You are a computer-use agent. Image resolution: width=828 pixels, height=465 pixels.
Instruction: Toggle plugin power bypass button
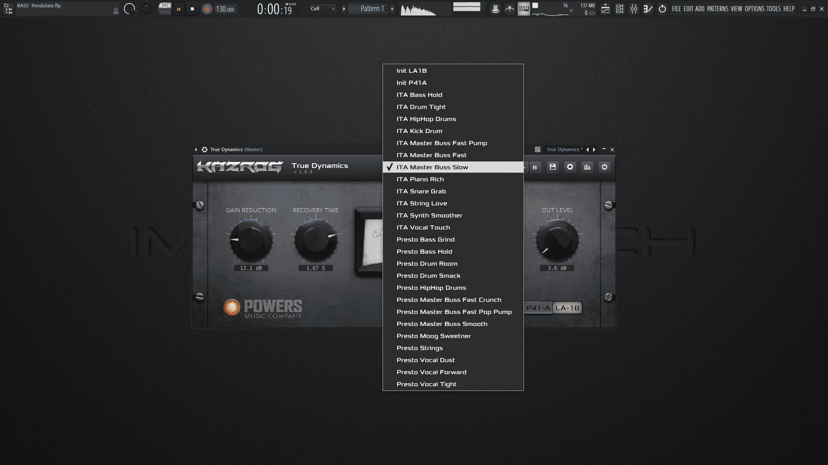click(x=605, y=167)
